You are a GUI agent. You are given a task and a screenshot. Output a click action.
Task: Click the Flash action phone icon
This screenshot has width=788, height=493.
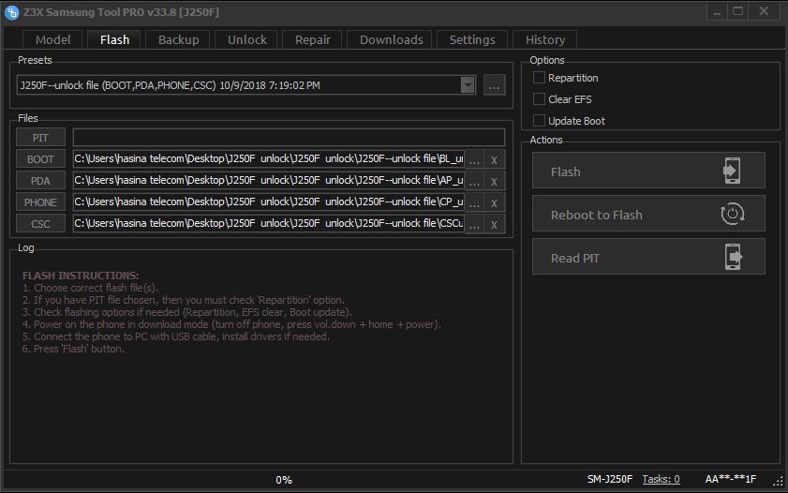point(732,171)
